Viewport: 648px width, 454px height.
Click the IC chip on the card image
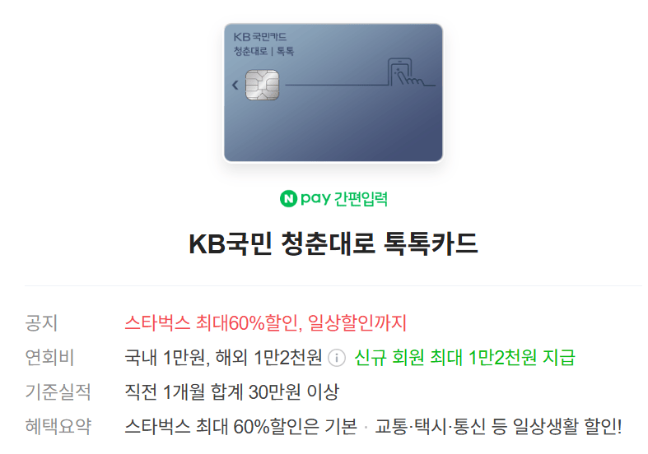click(262, 85)
